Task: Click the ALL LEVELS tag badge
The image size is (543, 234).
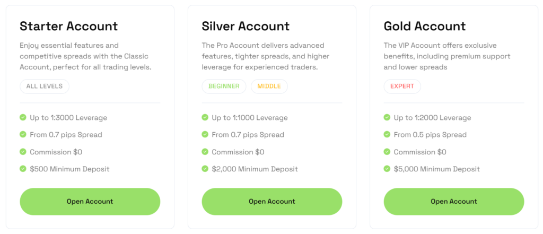Action: click(x=45, y=86)
